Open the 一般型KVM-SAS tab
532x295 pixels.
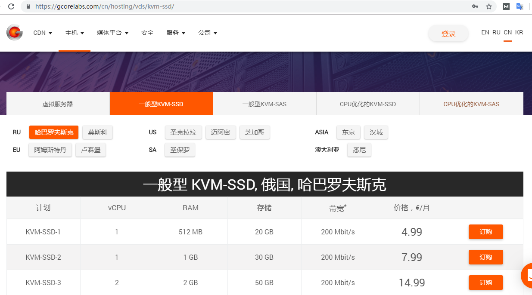pos(264,104)
